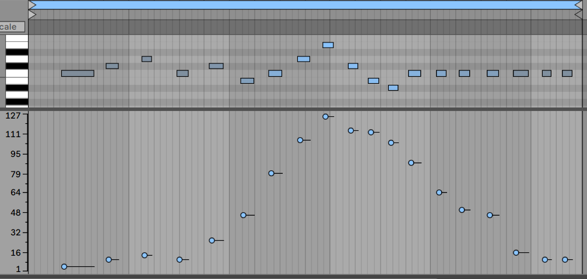The width and height of the screenshot is (587, 279).
Task: Toggle the Scale button
Action: click(x=12, y=27)
